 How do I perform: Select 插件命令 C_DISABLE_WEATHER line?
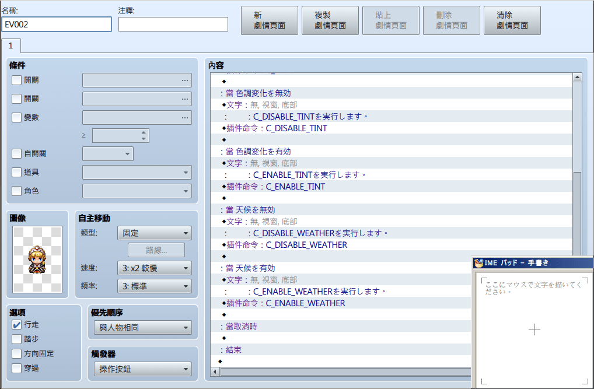pyautogui.click(x=392, y=245)
